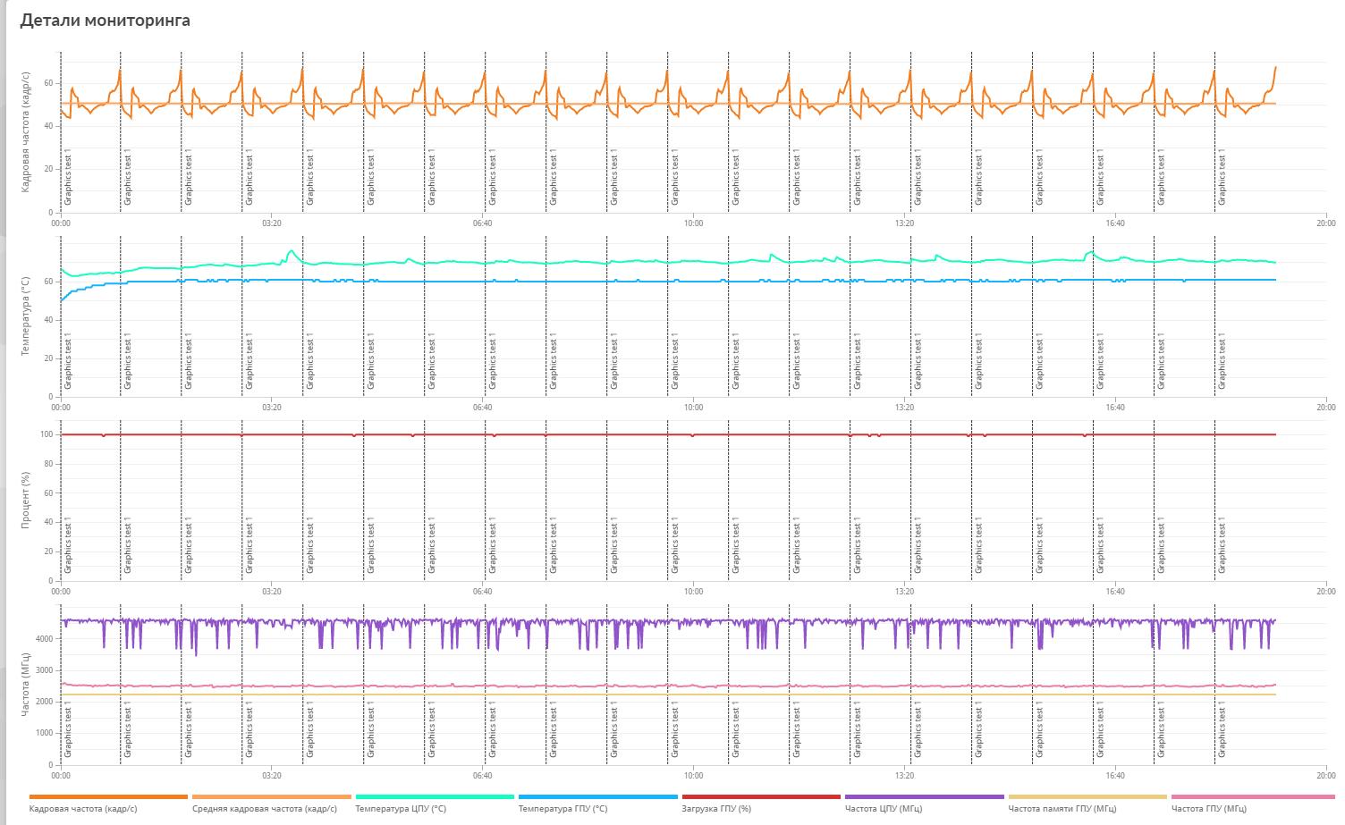This screenshot has width=1345, height=825.
Task: Click the '1000' tick on frequency axis
Action: (45, 733)
